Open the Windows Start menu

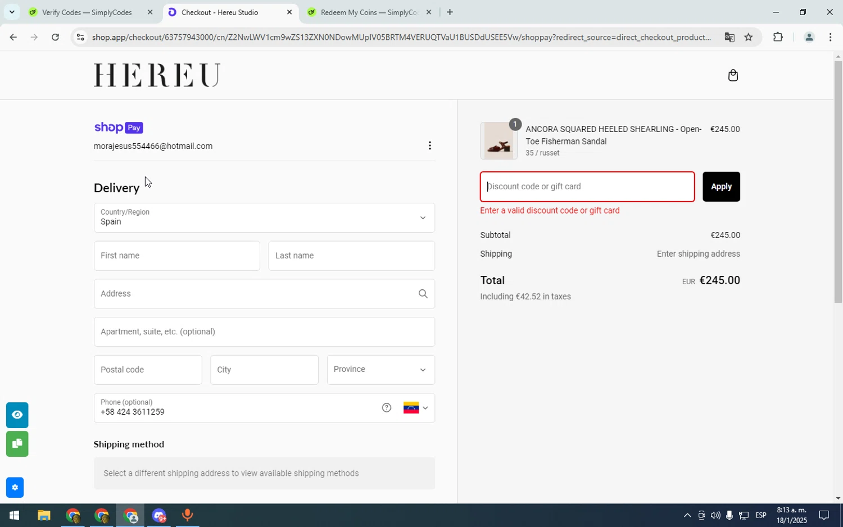click(14, 515)
